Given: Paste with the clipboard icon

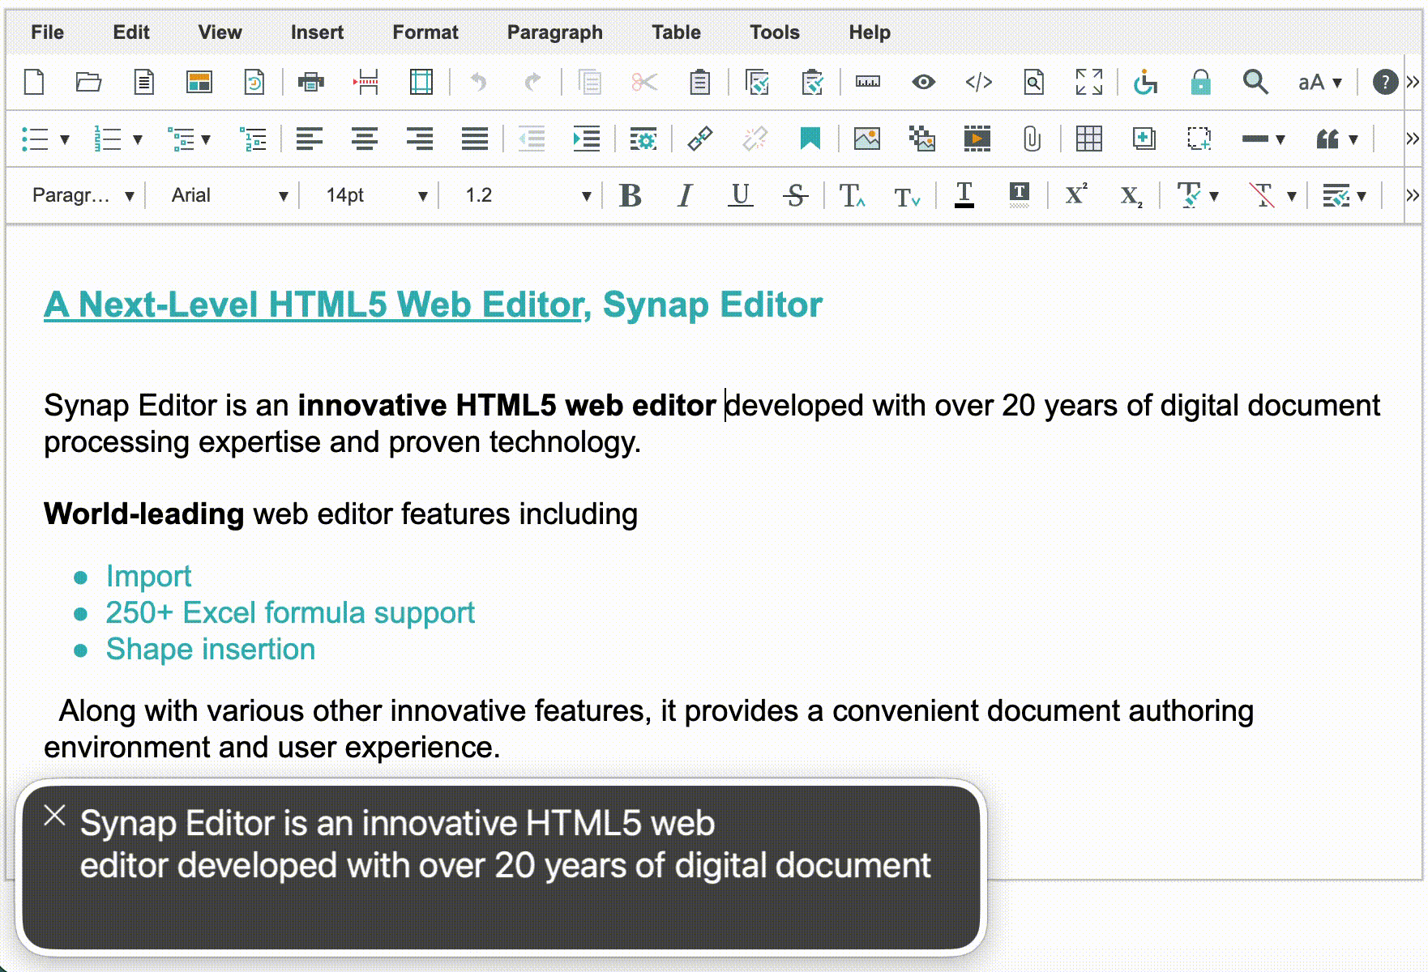Looking at the screenshot, I should click(699, 82).
